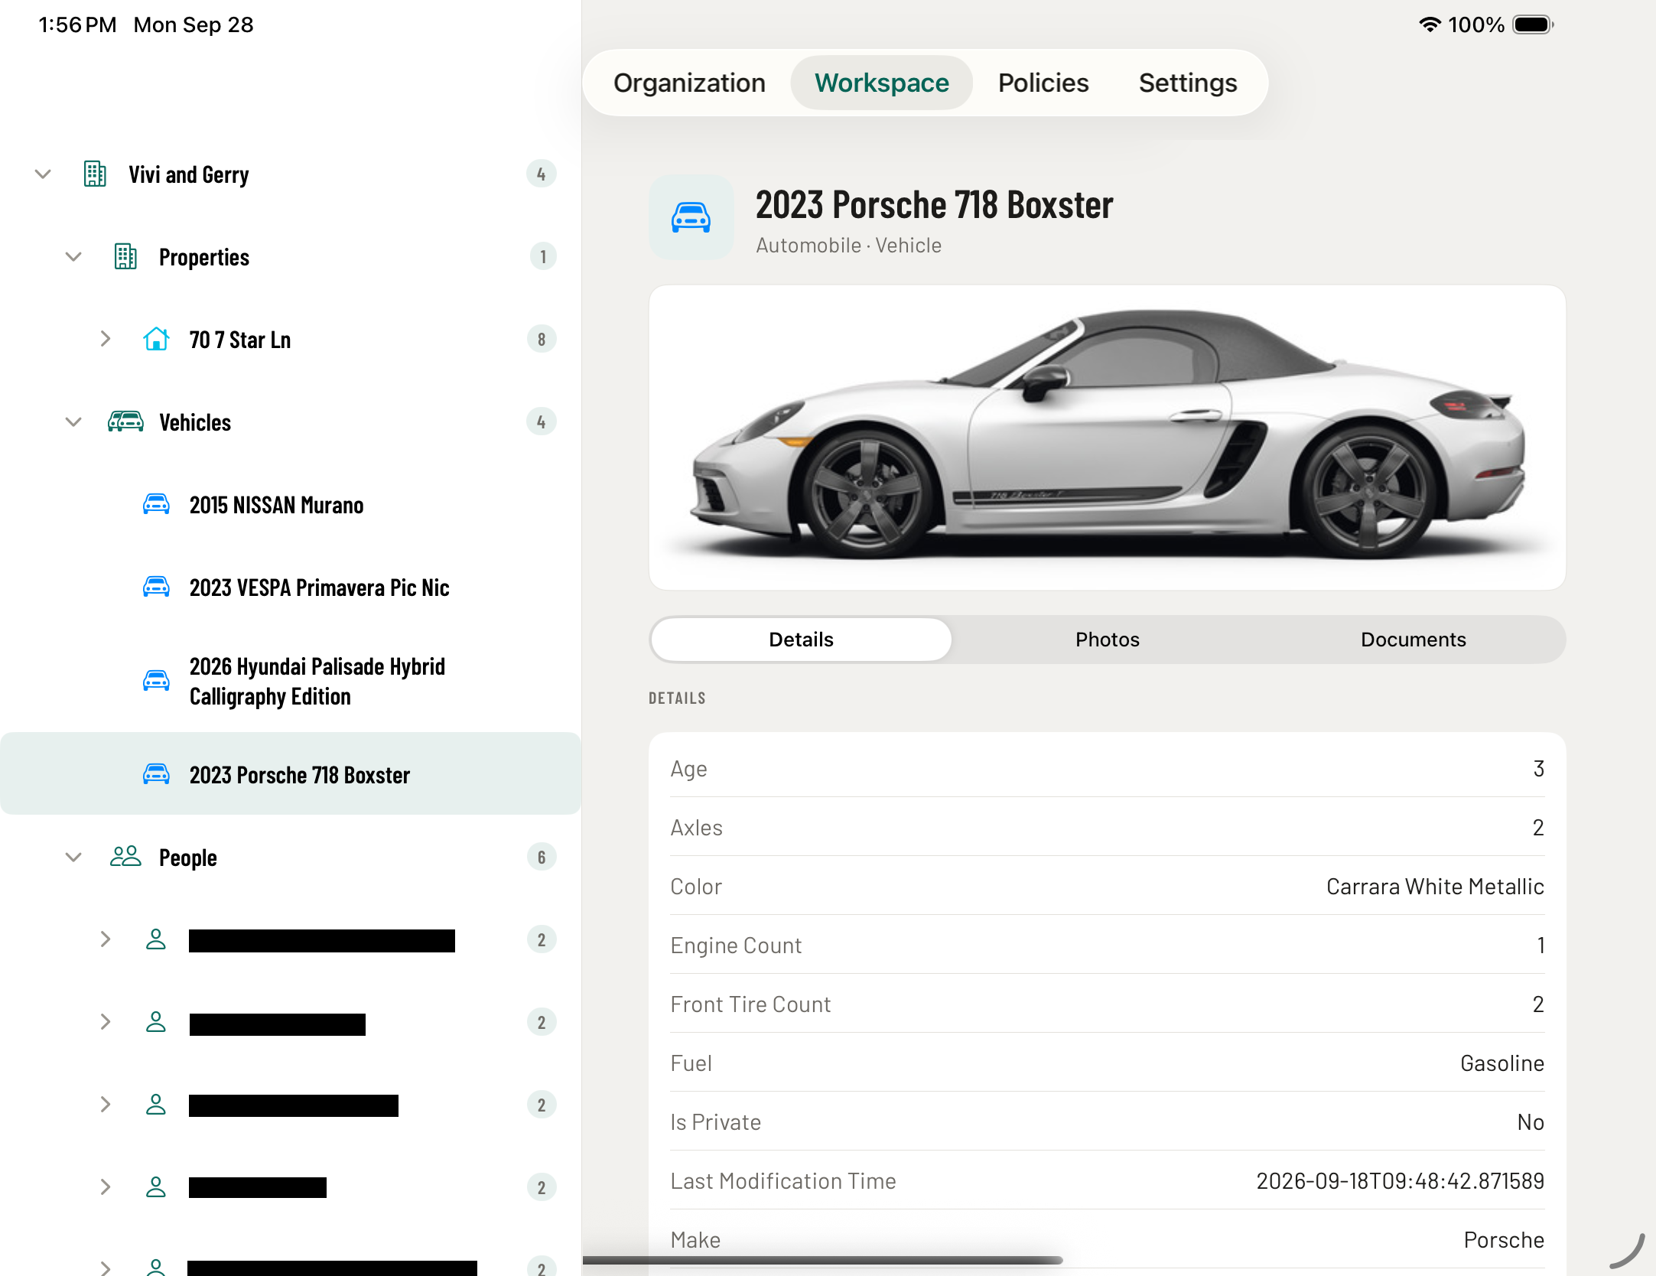Click the Last Modification Time value
The width and height of the screenshot is (1656, 1276).
coord(1400,1181)
